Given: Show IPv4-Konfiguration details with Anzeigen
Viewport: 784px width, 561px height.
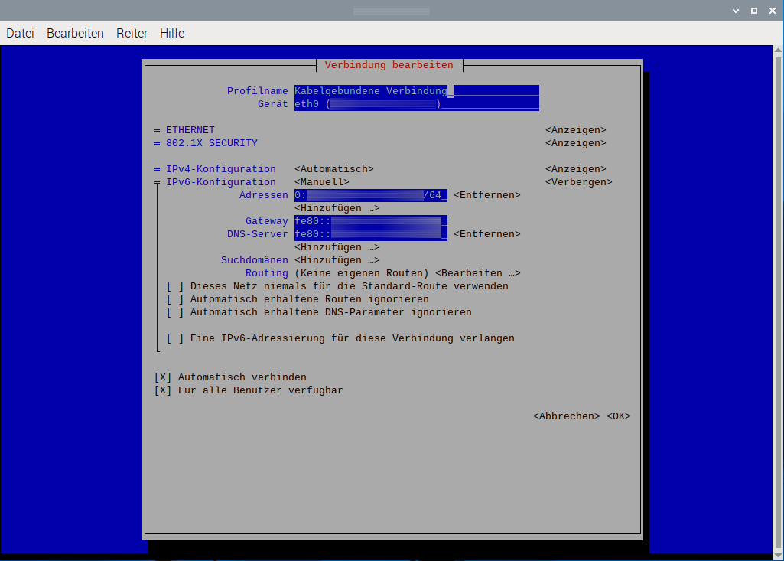Looking at the screenshot, I should pos(575,169).
